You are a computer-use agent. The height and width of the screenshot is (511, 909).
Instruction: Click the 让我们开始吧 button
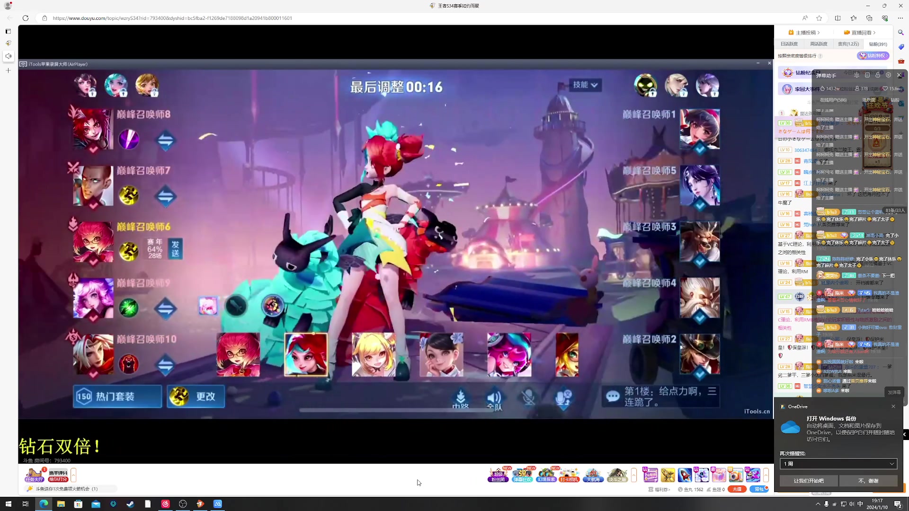click(809, 481)
